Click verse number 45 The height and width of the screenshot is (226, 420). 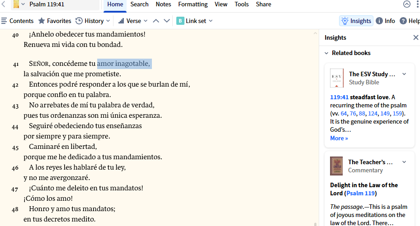click(x=15, y=148)
